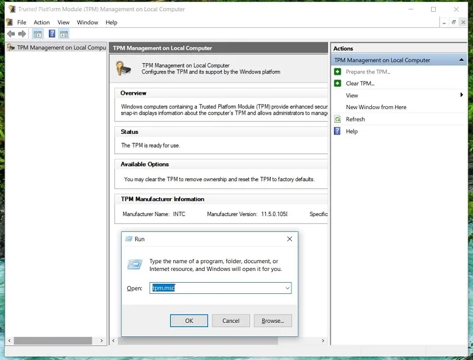Viewport: 473px width, 360px height.
Task: Click the Back arrow toolbar icon
Action: point(11,34)
